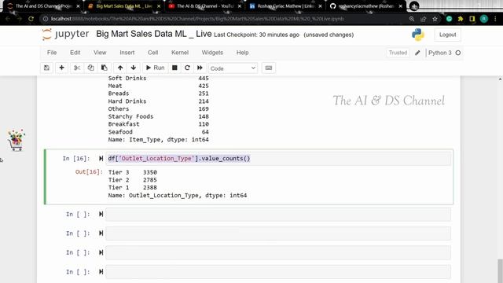Open the Insert menu

(x=127, y=53)
